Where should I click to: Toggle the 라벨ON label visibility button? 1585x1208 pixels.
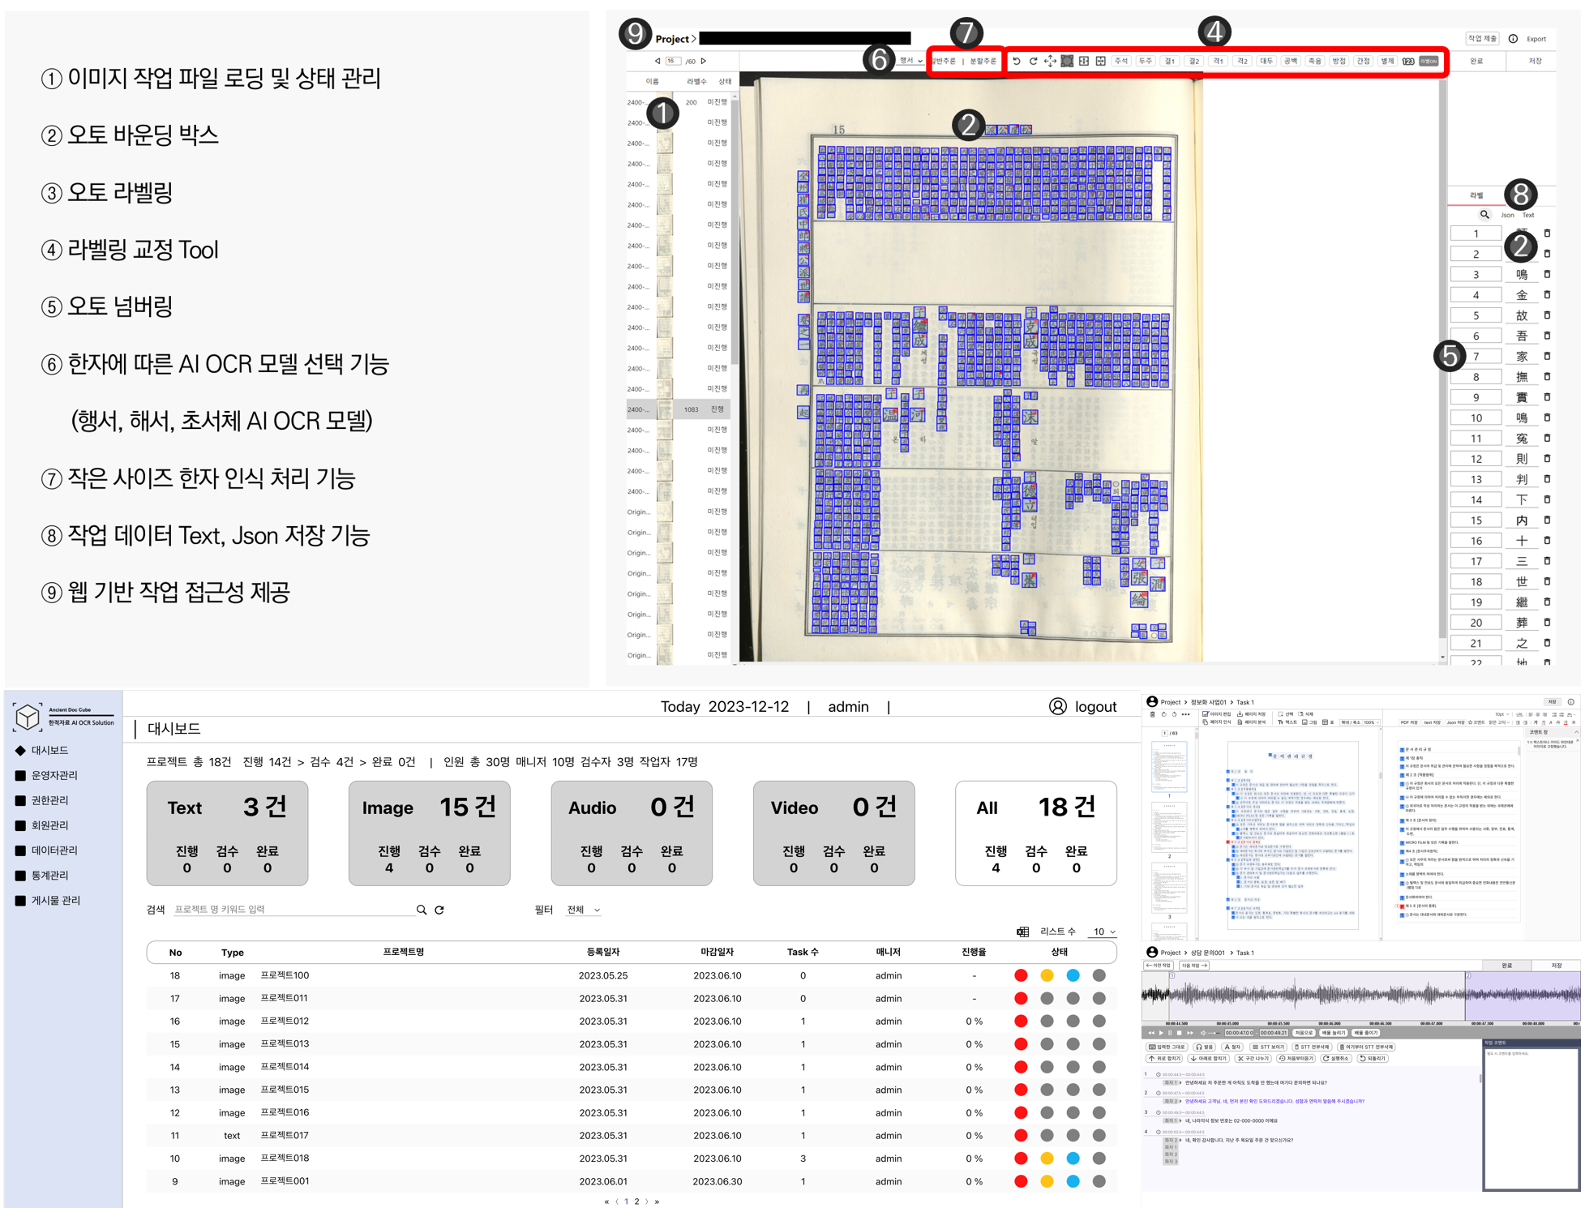1429,61
